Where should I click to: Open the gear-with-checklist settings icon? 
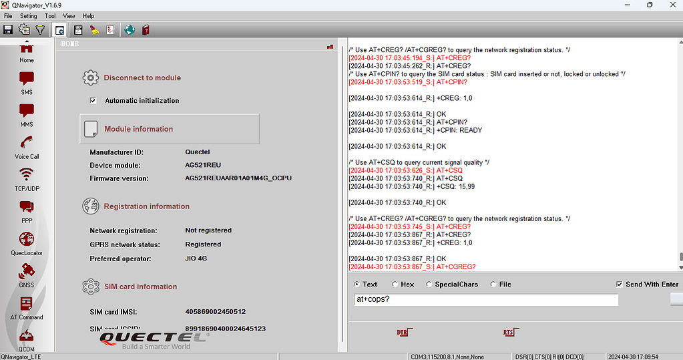(x=24, y=29)
